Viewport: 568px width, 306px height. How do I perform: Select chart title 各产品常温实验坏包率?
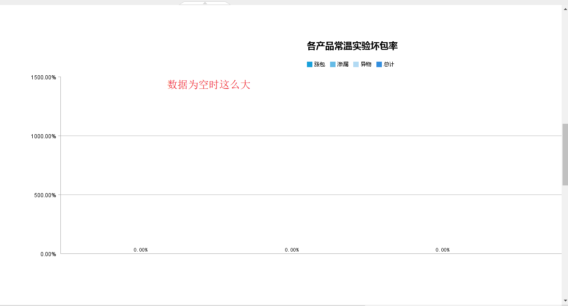pyautogui.click(x=352, y=46)
